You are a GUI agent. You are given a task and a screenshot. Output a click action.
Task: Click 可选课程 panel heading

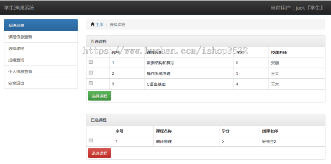coord(206,42)
